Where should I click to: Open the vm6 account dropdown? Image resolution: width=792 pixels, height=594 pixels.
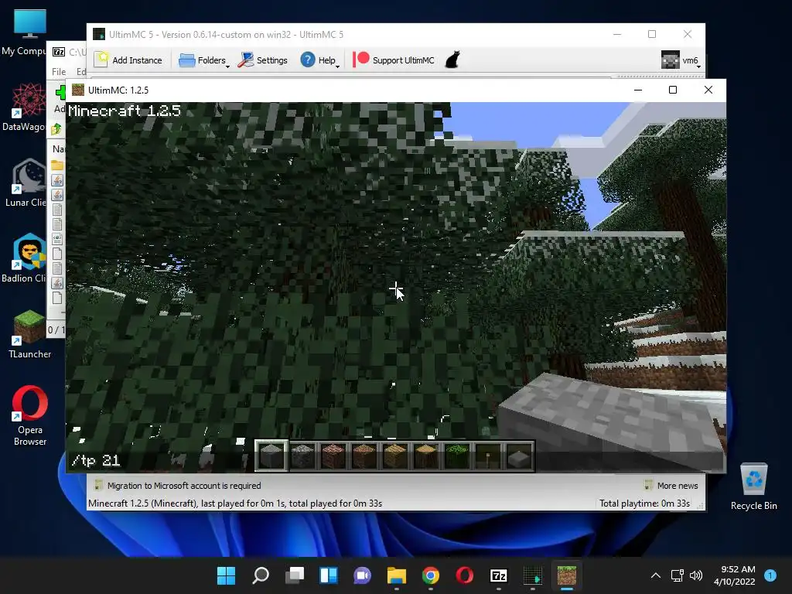coord(681,60)
